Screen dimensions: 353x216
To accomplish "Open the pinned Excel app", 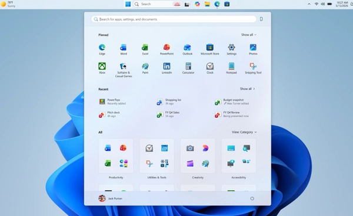I will click(x=145, y=49).
